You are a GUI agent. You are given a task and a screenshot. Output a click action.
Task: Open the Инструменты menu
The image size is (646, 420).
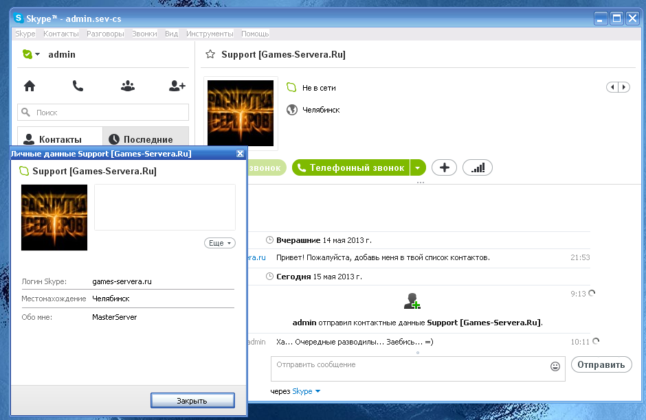(x=210, y=34)
